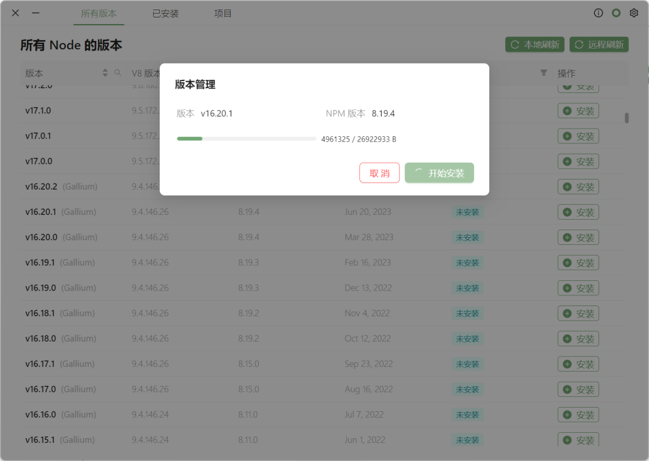
Task: Install Node v16.19.0
Action: pos(578,288)
